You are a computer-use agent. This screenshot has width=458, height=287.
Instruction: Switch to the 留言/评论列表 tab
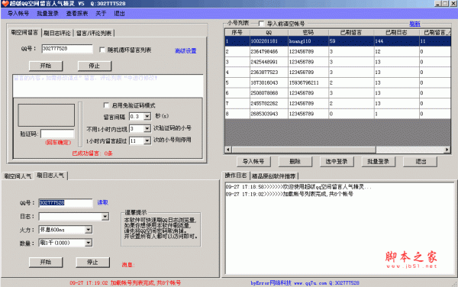point(94,33)
